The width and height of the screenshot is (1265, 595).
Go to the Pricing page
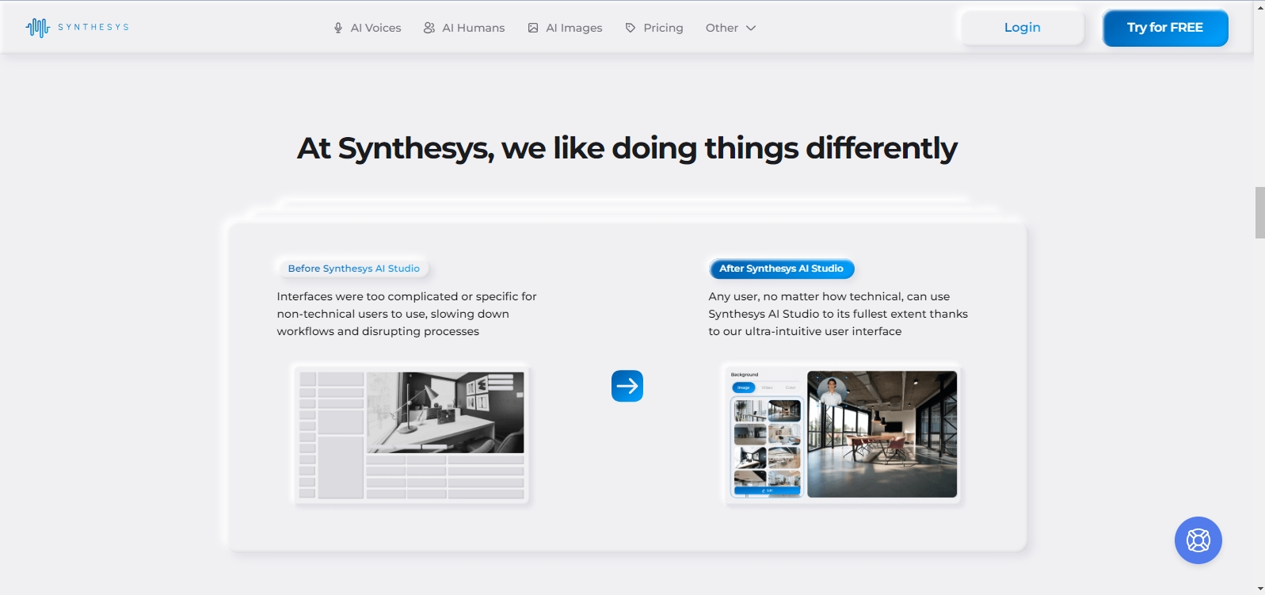tap(654, 28)
